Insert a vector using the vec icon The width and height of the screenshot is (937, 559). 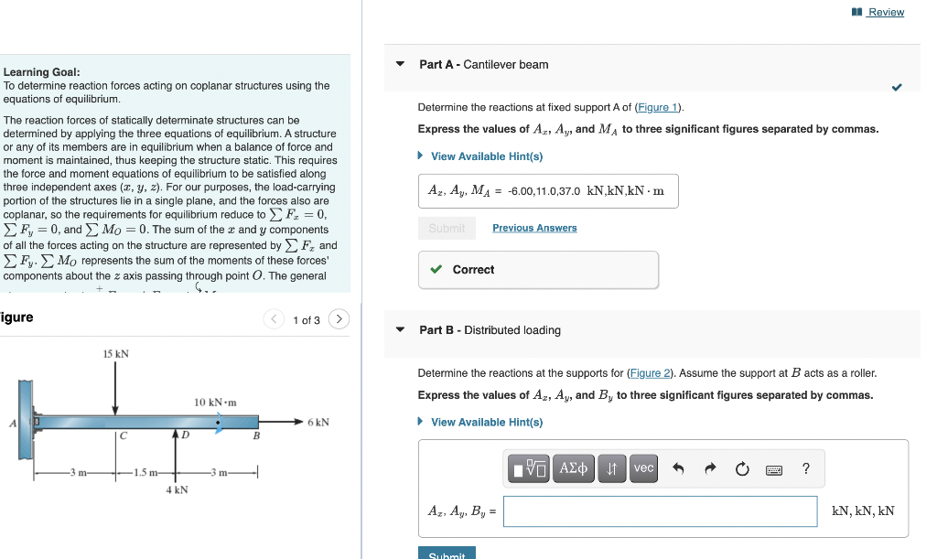tap(644, 468)
